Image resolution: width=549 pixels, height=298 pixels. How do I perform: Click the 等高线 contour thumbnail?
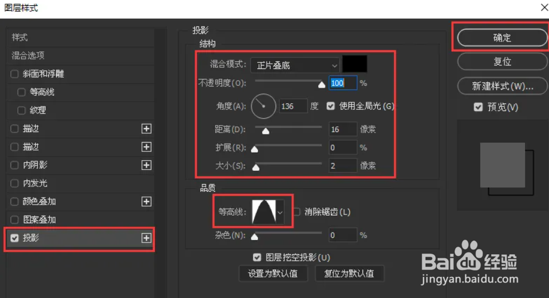pos(264,212)
